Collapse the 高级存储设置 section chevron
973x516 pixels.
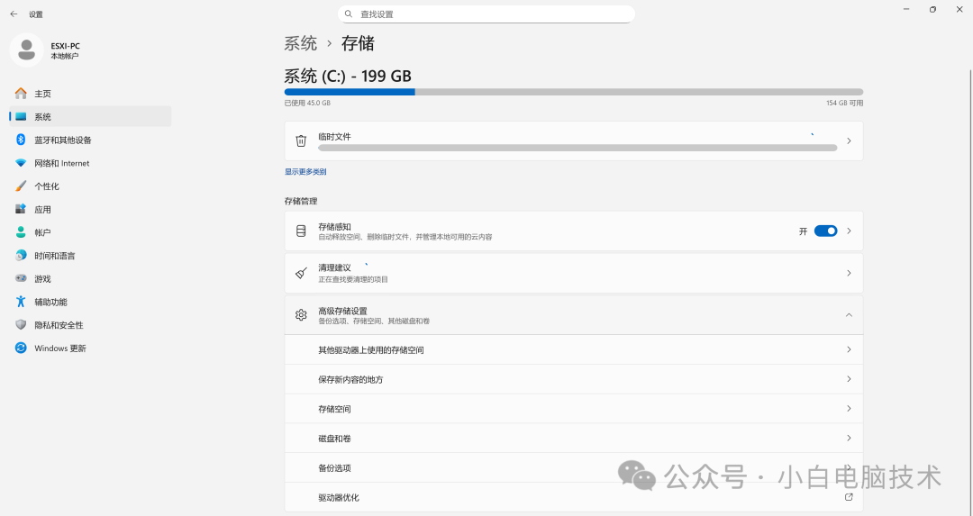click(848, 315)
